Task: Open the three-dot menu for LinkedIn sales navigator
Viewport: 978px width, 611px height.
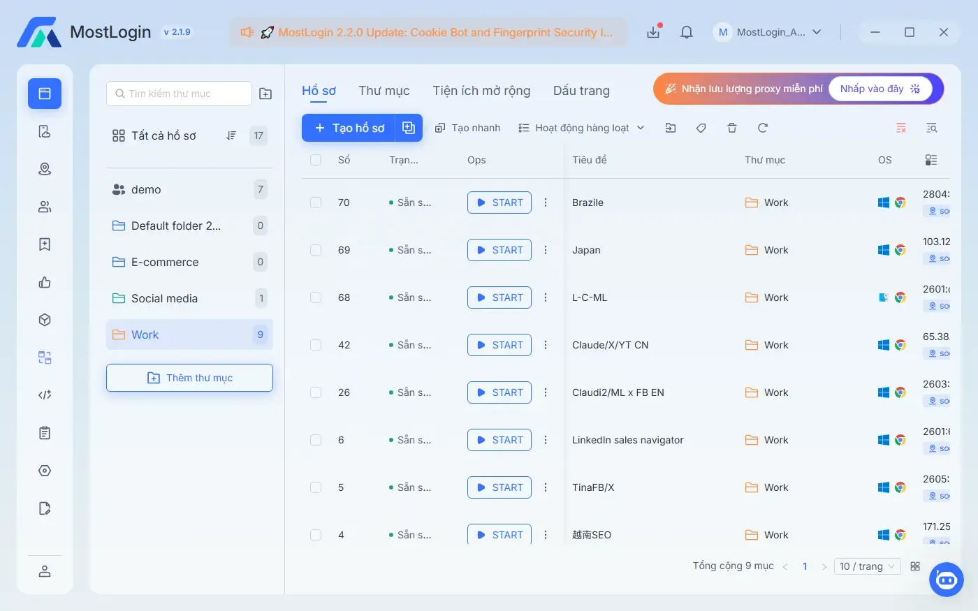Action: pyautogui.click(x=546, y=440)
